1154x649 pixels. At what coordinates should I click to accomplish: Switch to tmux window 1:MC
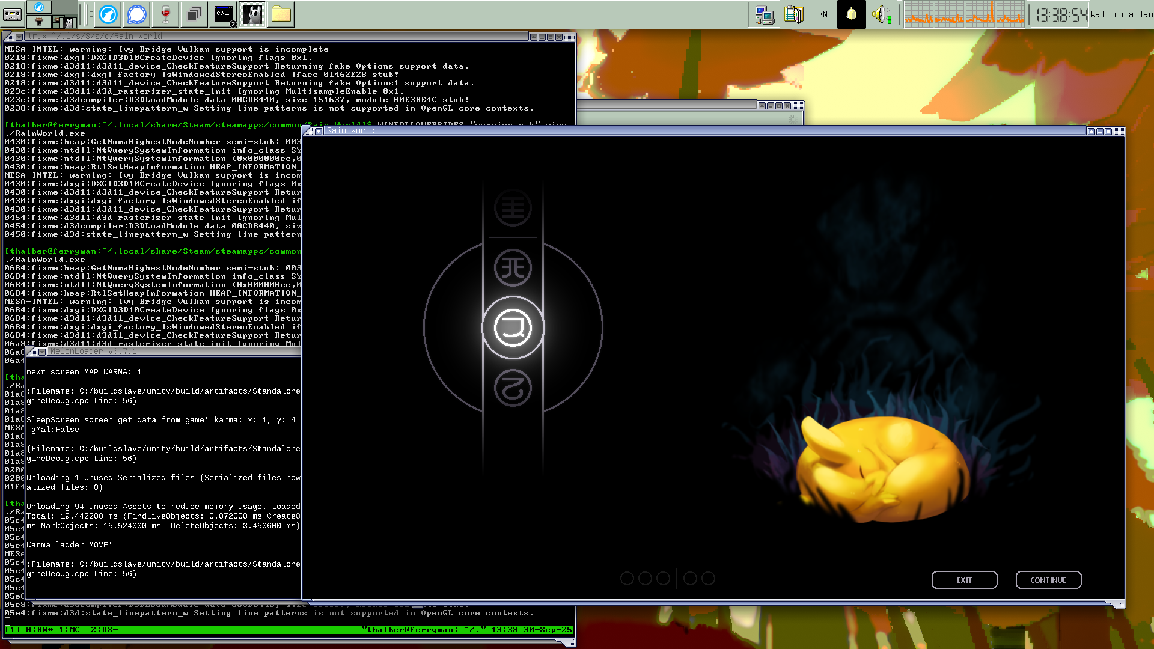68,630
